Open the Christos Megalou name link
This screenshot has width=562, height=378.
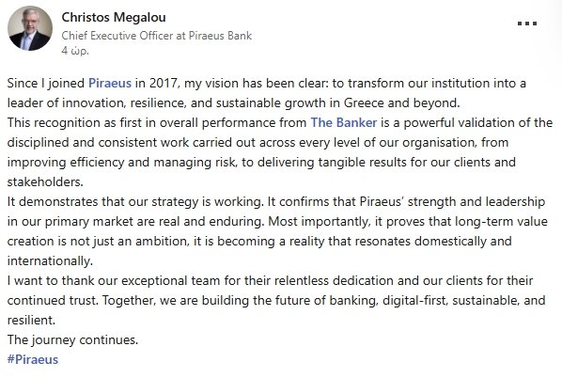[x=114, y=17]
